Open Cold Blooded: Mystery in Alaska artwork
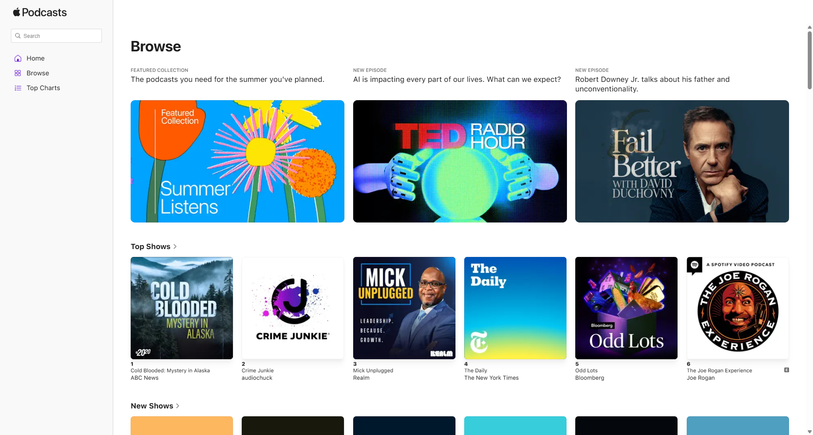 (x=182, y=308)
